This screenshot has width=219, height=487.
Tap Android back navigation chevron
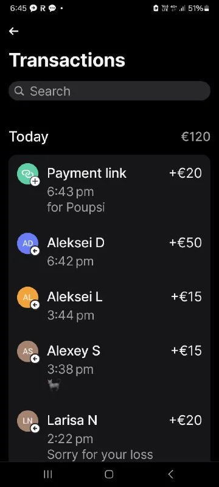tap(170, 474)
